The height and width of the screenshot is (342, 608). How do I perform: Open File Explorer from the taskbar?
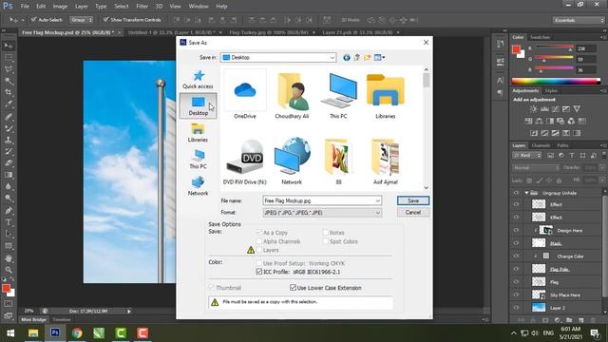(x=33, y=333)
